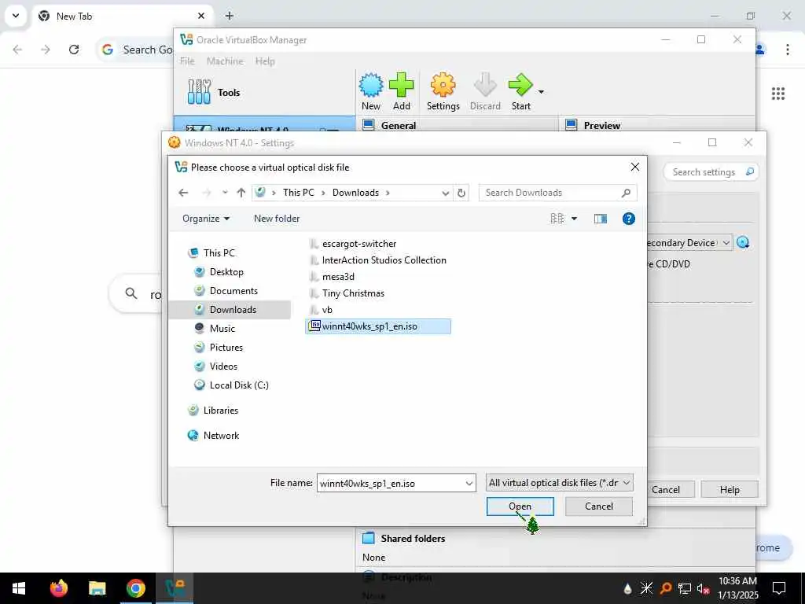This screenshot has height=604, width=805.
Task: Open Windows Start menu
Action: click(19, 588)
